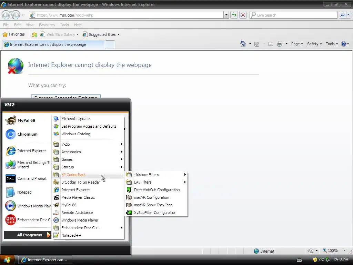Open the Tools menu bar item
This screenshot has width=353, height=265.
(x=64, y=25)
